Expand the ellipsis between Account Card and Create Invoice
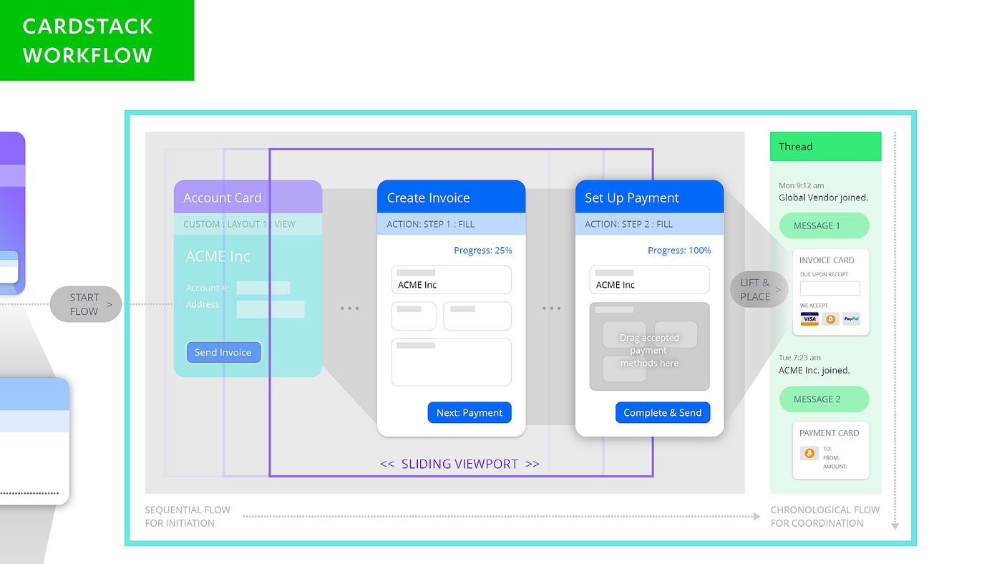This screenshot has height=564, width=1002. (x=350, y=308)
